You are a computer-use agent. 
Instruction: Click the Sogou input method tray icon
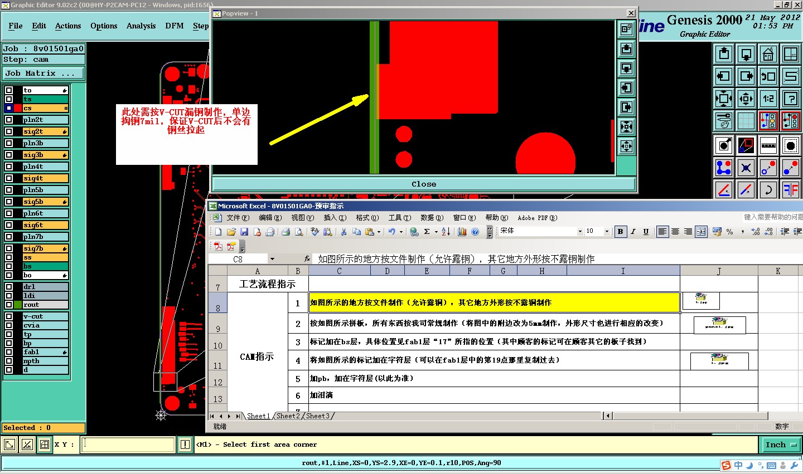pyautogui.click(x=726, y=466)
